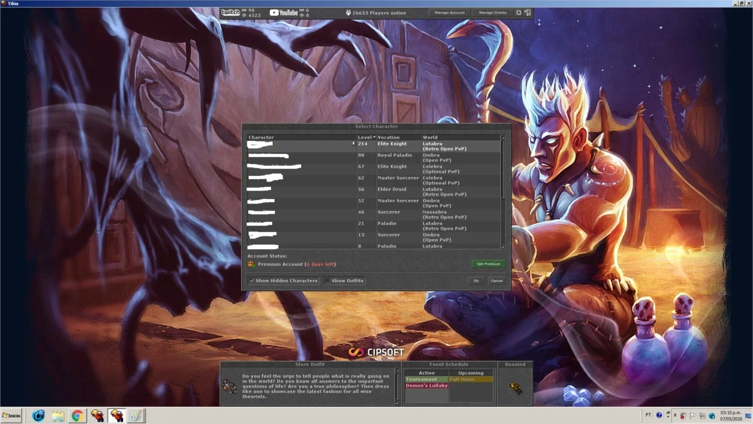Viewport: 753px width, 424px height.
Task: Click the 26653 Players online text
Action: 379,13
